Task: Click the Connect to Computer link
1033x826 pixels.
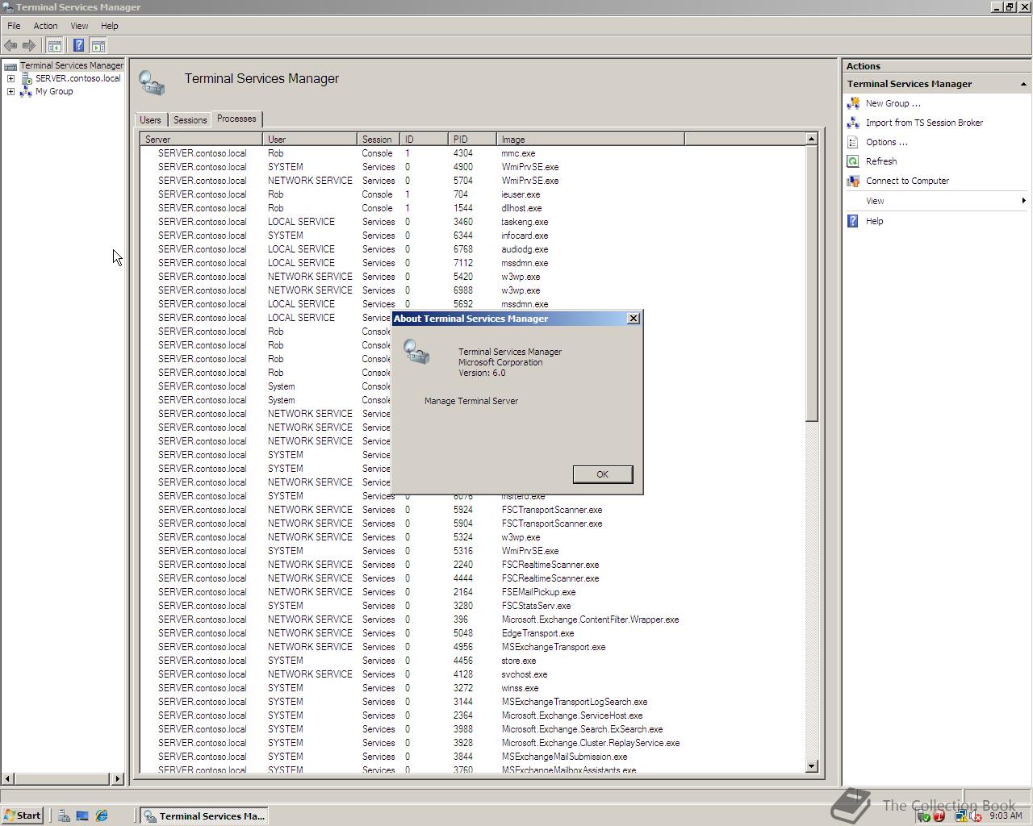Action: [x=907, y=181]
